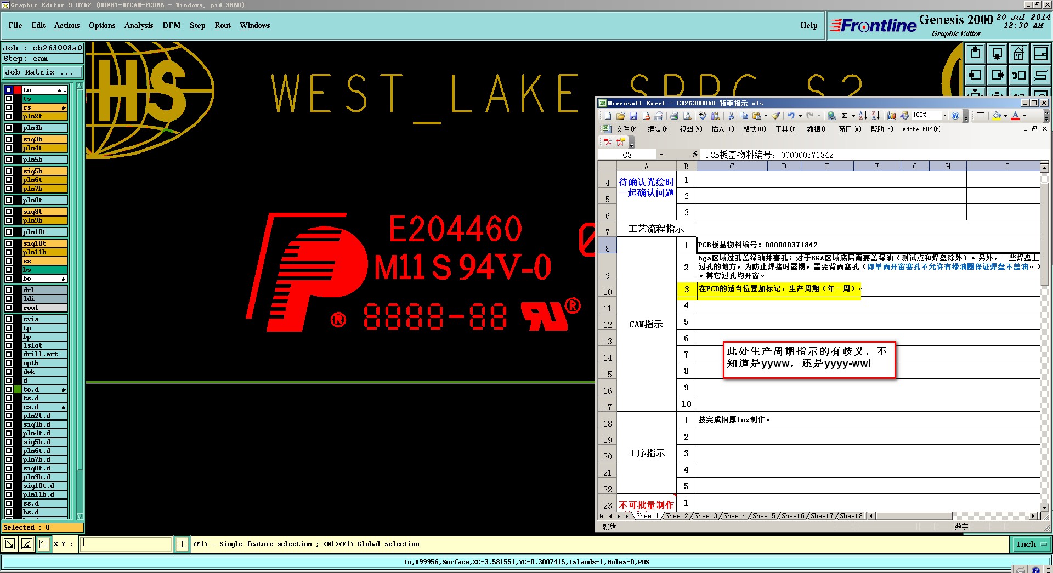Click the diagonal arrow icon beside X Y
The height and width of the screenshot is (573, 1053).
pyautogui.click(x=9, y=544)
